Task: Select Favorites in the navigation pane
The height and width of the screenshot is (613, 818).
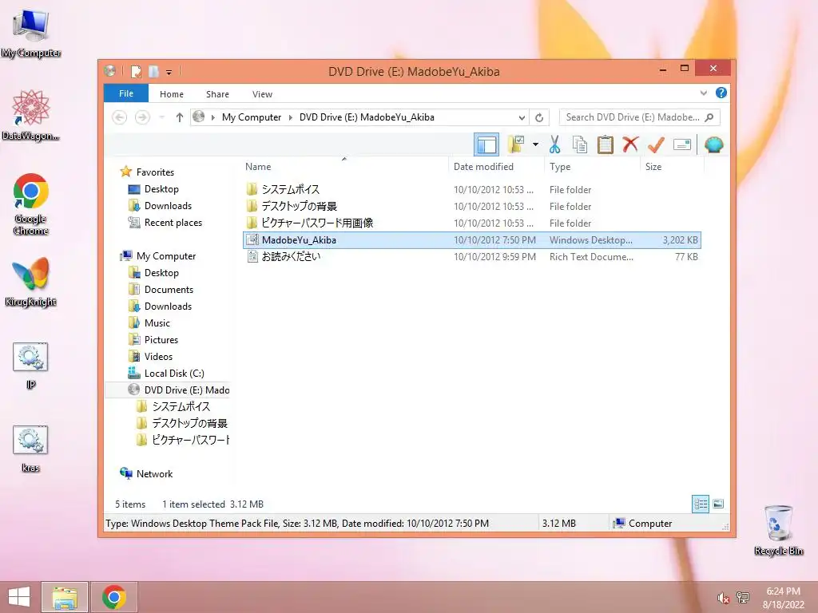Action: click(155, 172)
